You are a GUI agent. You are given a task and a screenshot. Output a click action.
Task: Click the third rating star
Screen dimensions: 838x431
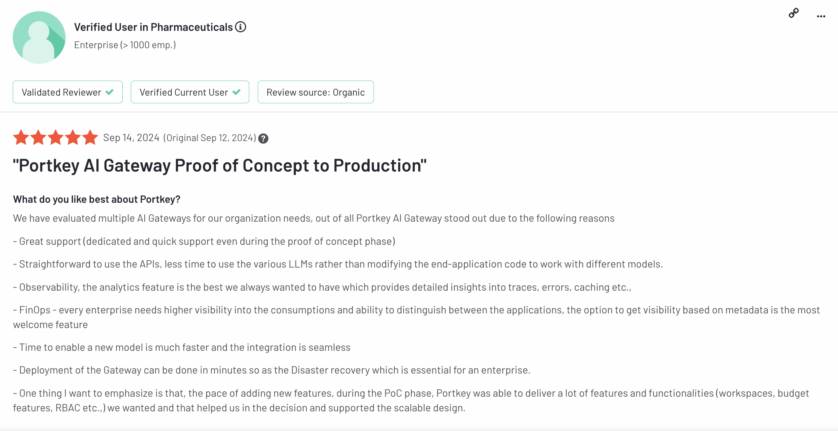tap(56, 138)
